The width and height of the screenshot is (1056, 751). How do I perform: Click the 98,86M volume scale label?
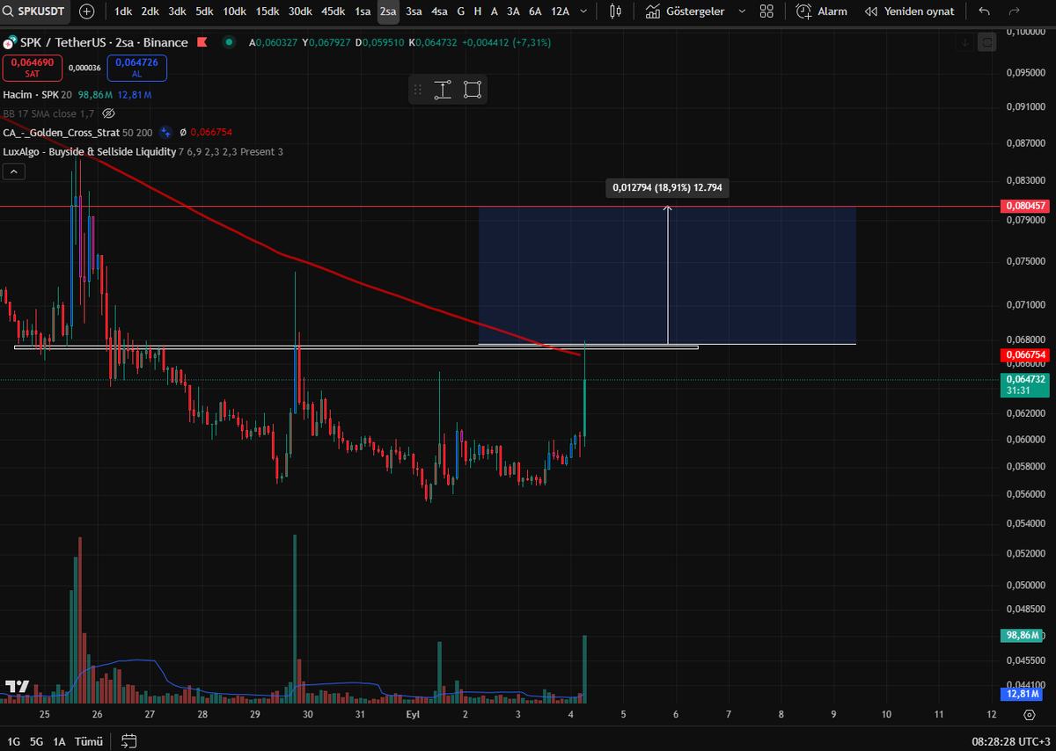pyautogui.click(x=1022, y=634)
